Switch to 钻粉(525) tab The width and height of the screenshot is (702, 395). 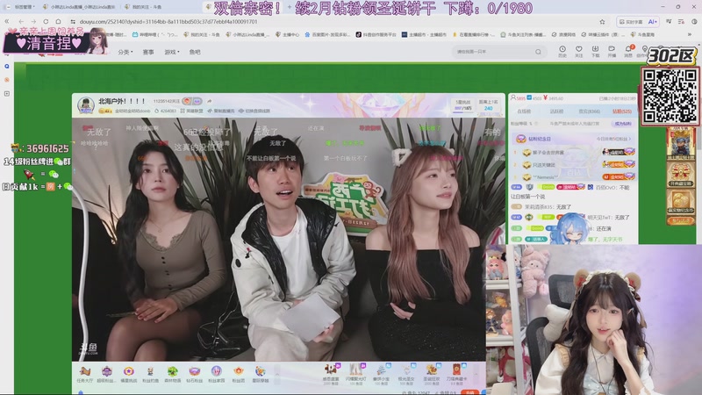click(622, 111)
